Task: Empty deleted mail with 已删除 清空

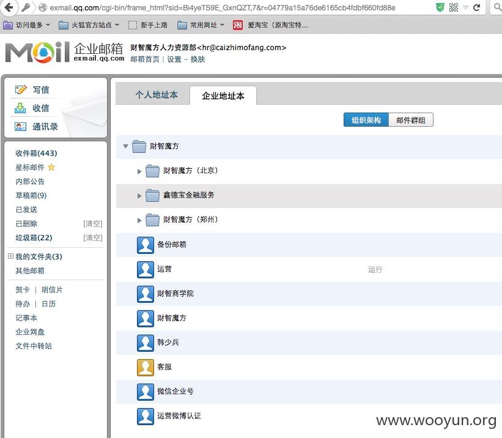Action: 93,224
